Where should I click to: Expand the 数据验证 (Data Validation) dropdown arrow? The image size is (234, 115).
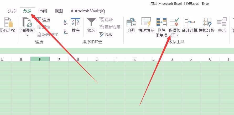[x=177, y=35]
